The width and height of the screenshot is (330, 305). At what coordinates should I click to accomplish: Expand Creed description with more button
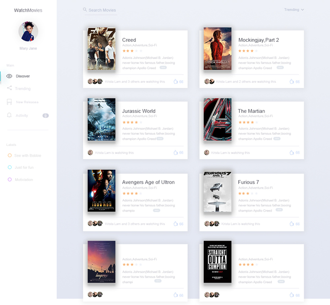[x=163, y=68]
